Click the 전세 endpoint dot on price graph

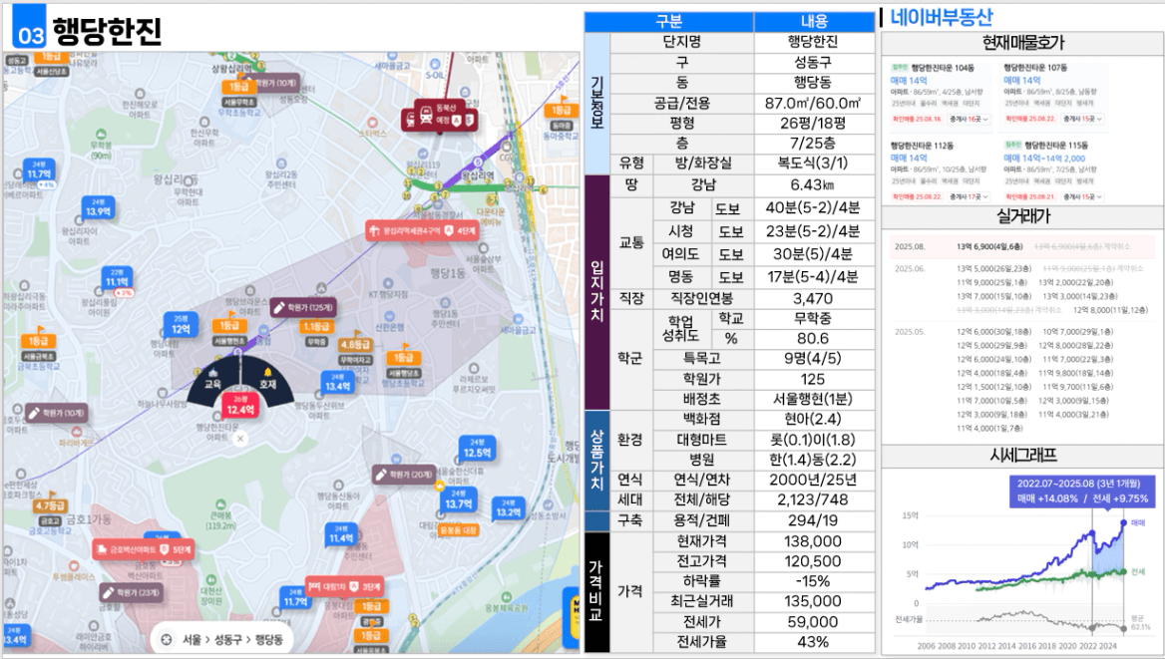pos(1123,572)
